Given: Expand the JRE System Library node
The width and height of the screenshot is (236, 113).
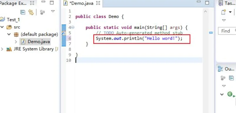Looking at the screenshot, I should (2, 49).
